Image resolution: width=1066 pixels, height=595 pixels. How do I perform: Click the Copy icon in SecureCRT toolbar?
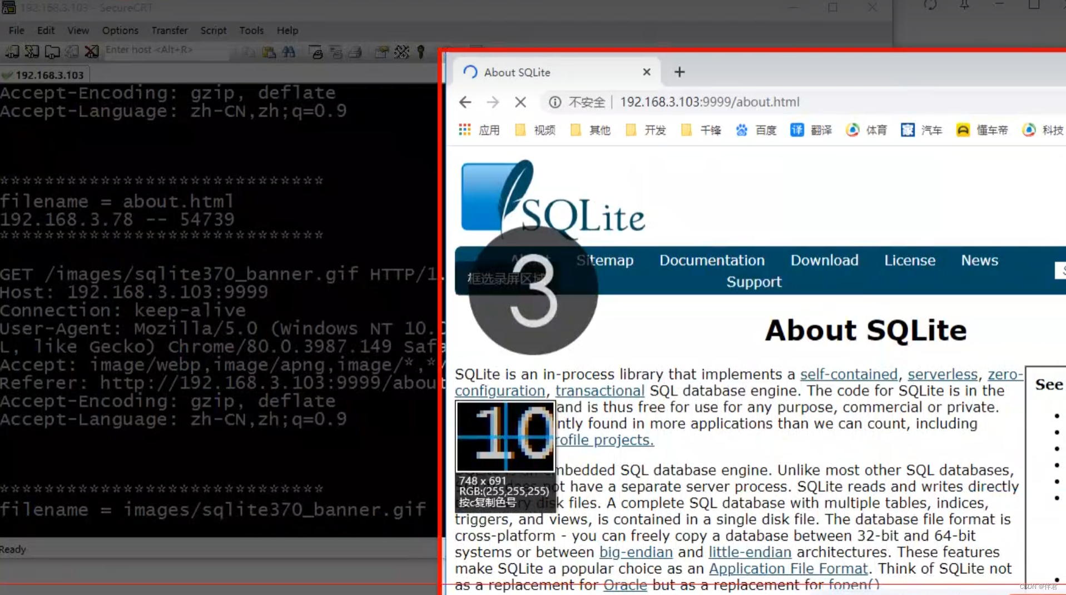point(250,52)
